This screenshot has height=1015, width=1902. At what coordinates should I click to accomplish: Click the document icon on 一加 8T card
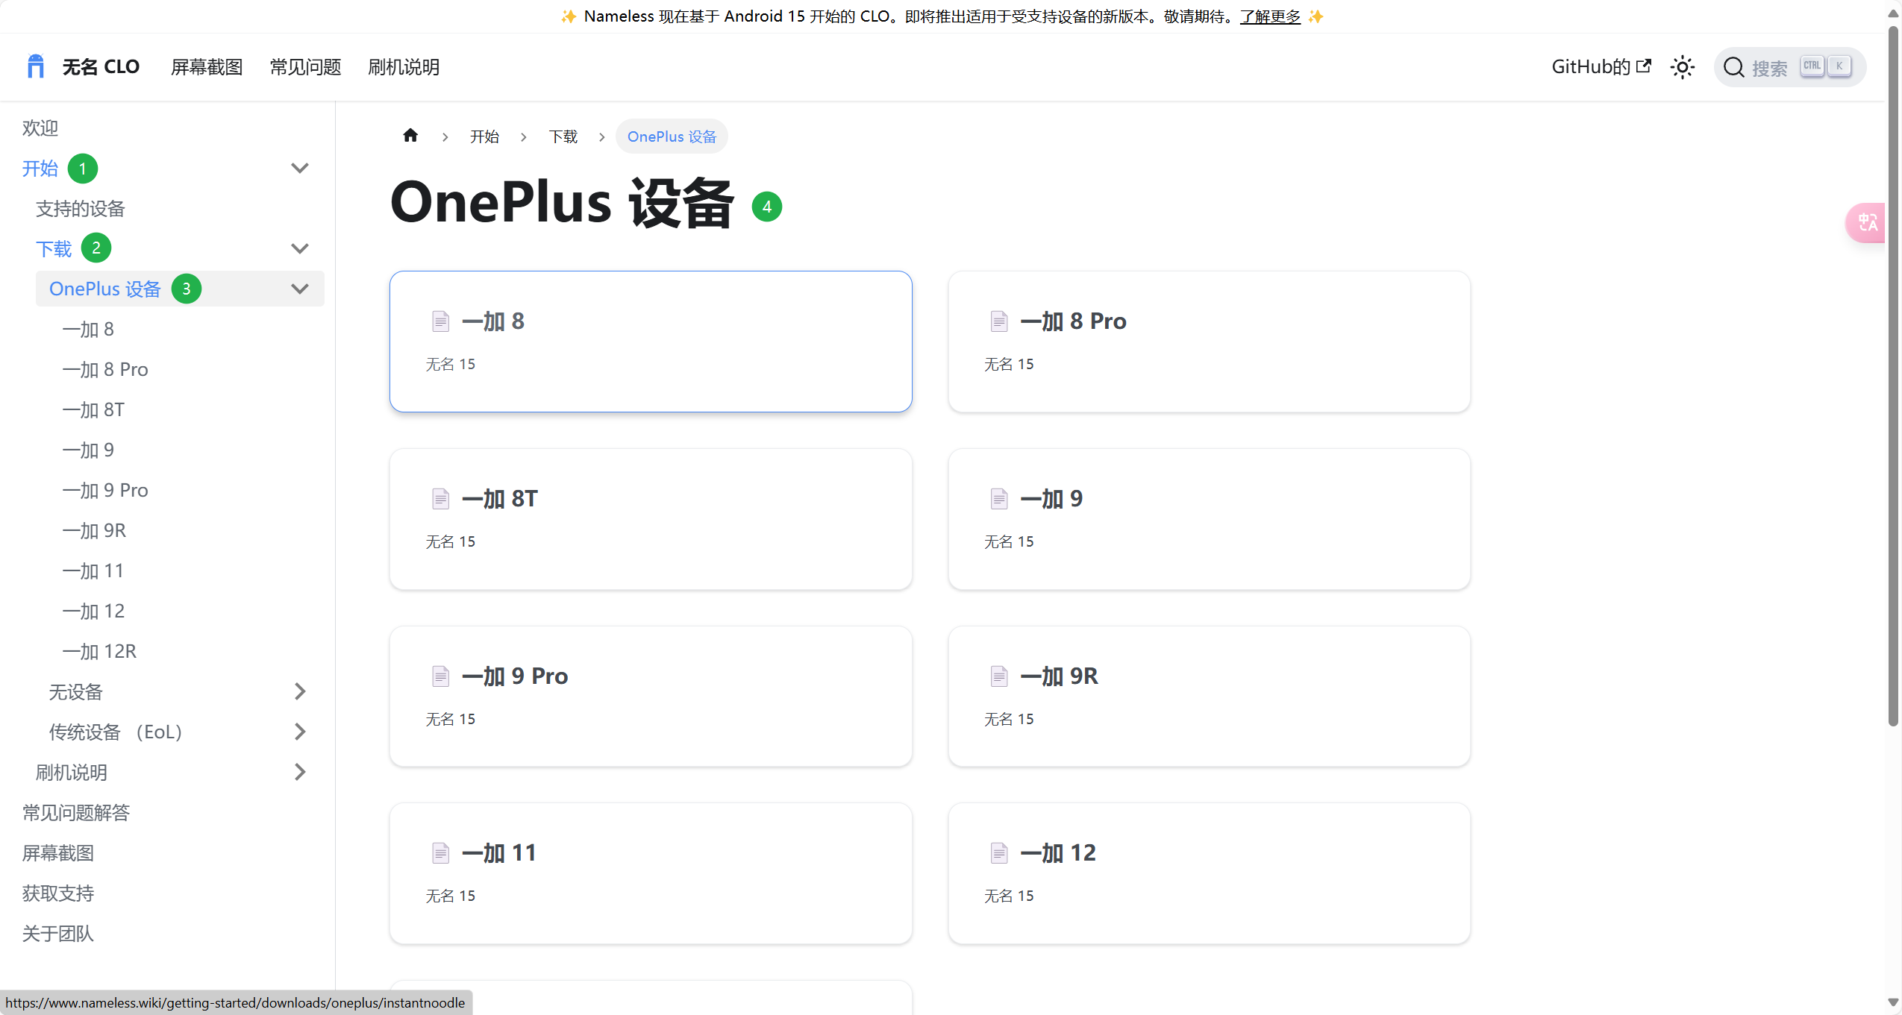tap(440, 499)
